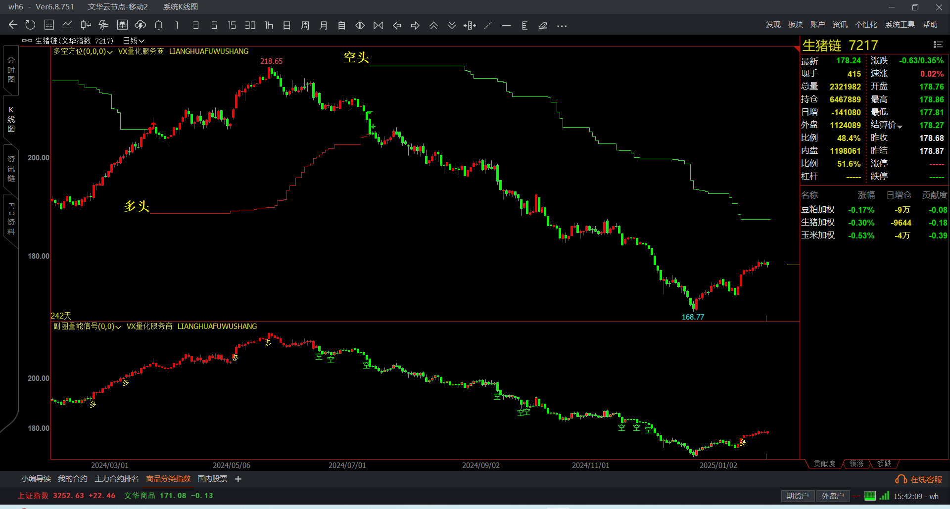
Task: Open the 结算价 dropdown arrow
Action: [900, 126]
